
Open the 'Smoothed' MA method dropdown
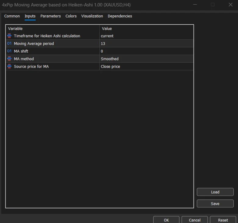[x=147, y=59]
